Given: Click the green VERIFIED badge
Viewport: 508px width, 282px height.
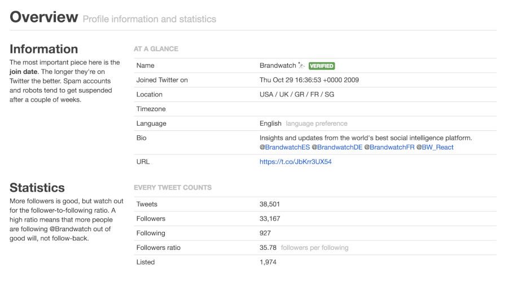Looking at the screenshot, I should click(322, 66).
